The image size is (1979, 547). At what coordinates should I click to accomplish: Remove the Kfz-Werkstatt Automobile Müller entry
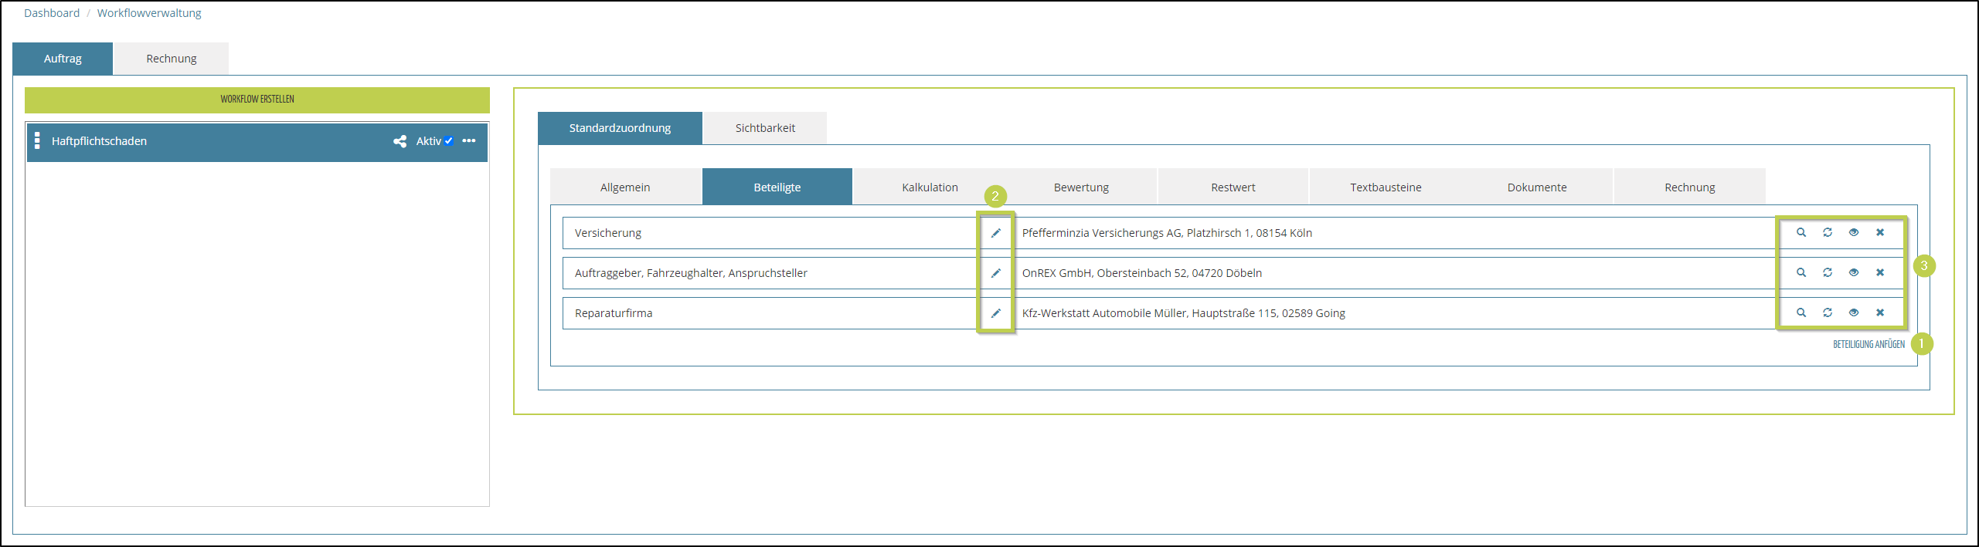(1879, 313)
